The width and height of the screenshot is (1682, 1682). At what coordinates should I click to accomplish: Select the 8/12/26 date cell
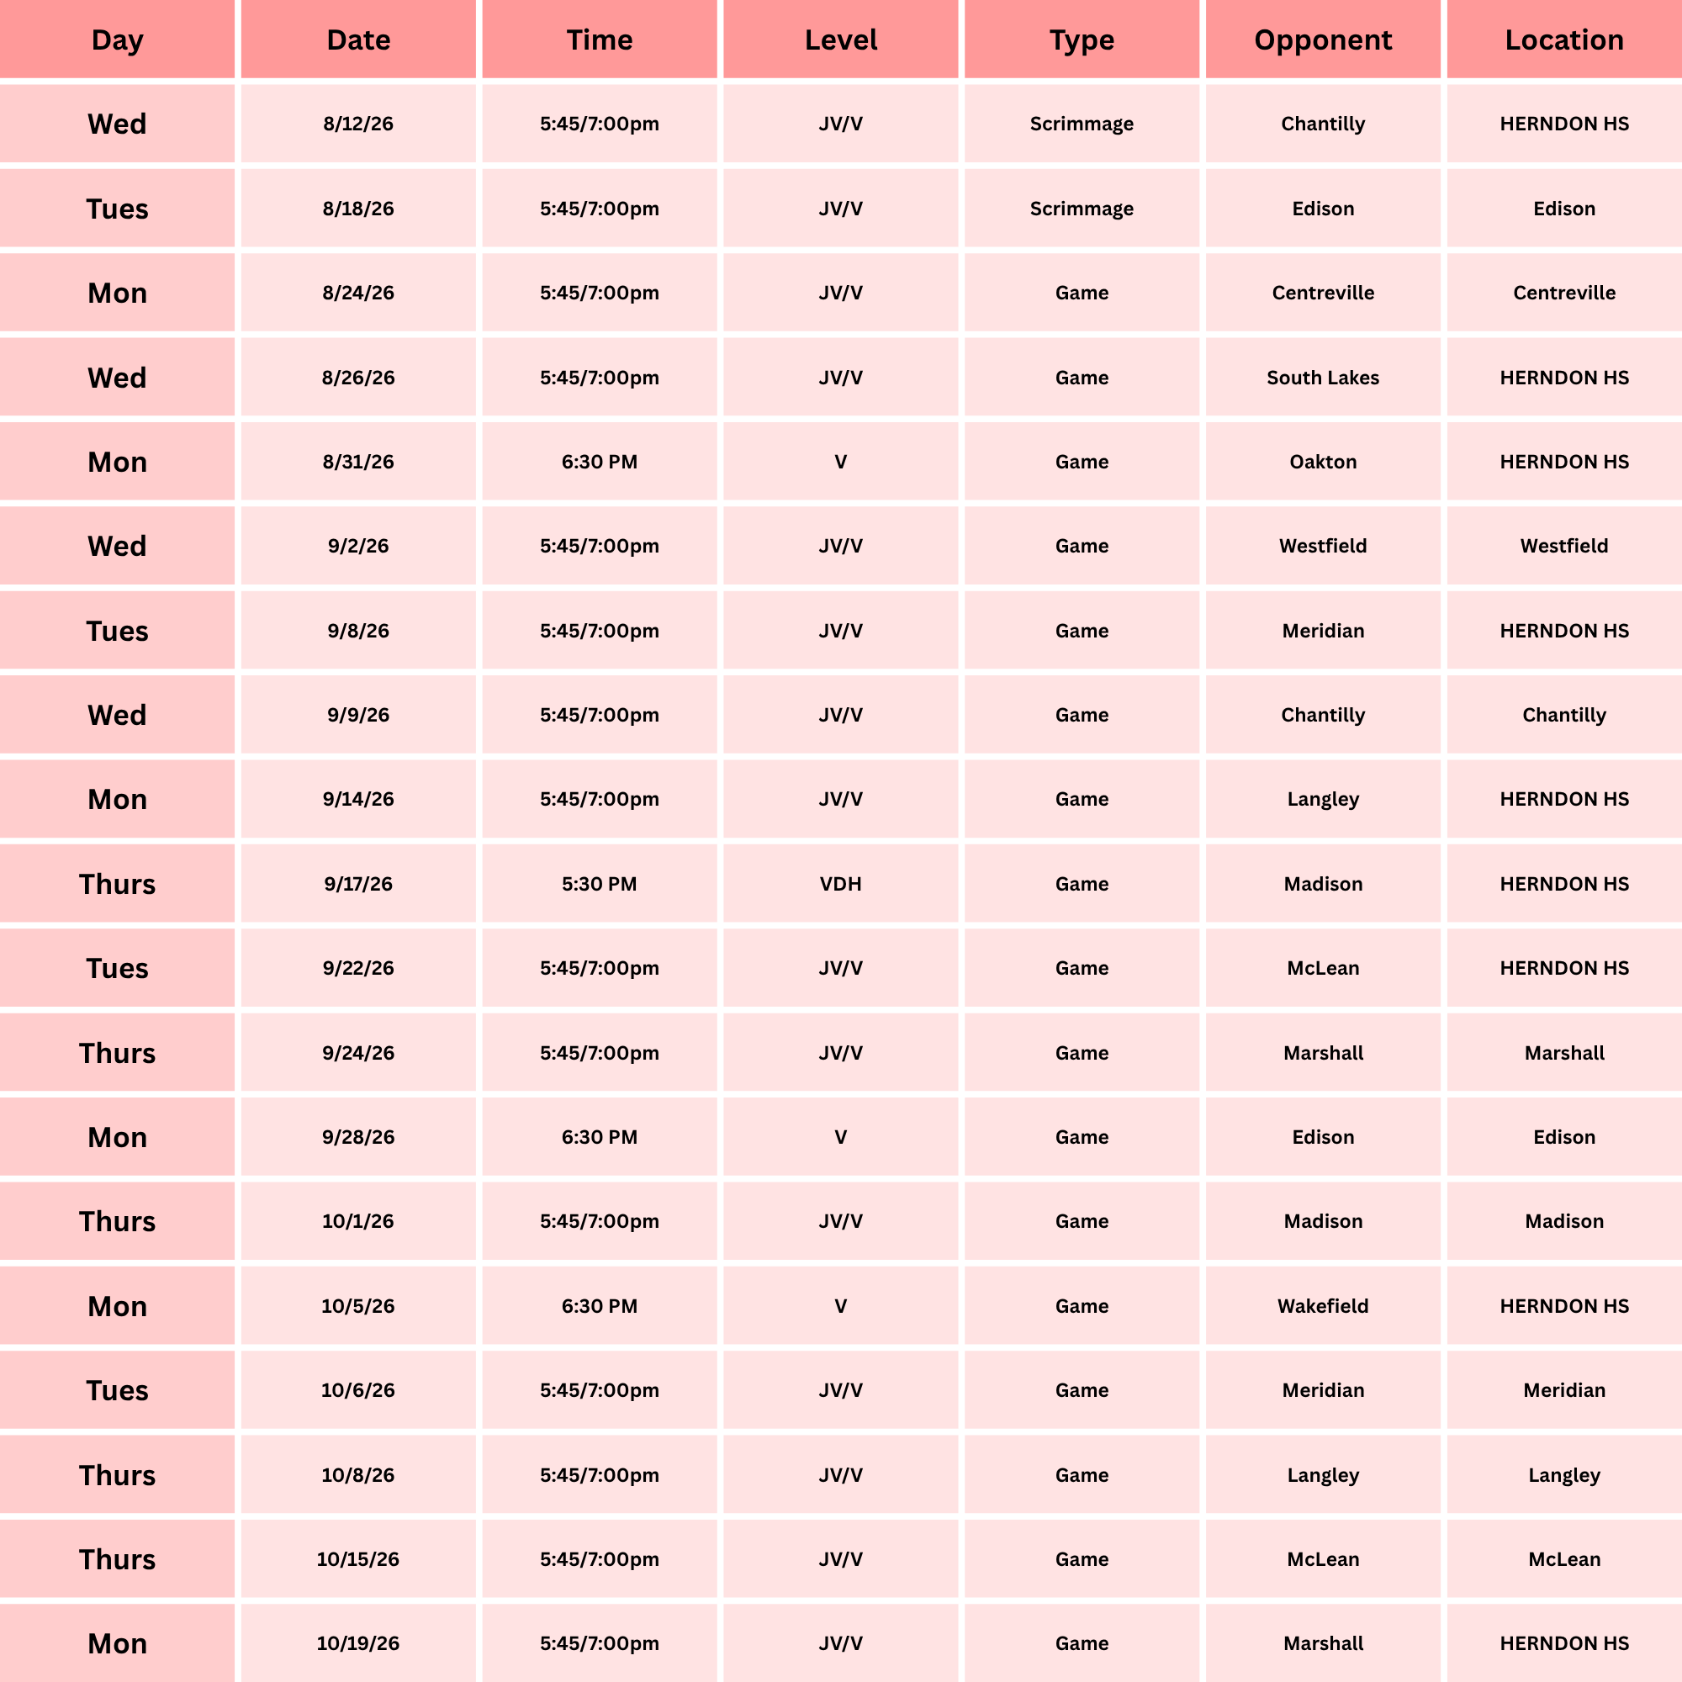pos(357,124)
